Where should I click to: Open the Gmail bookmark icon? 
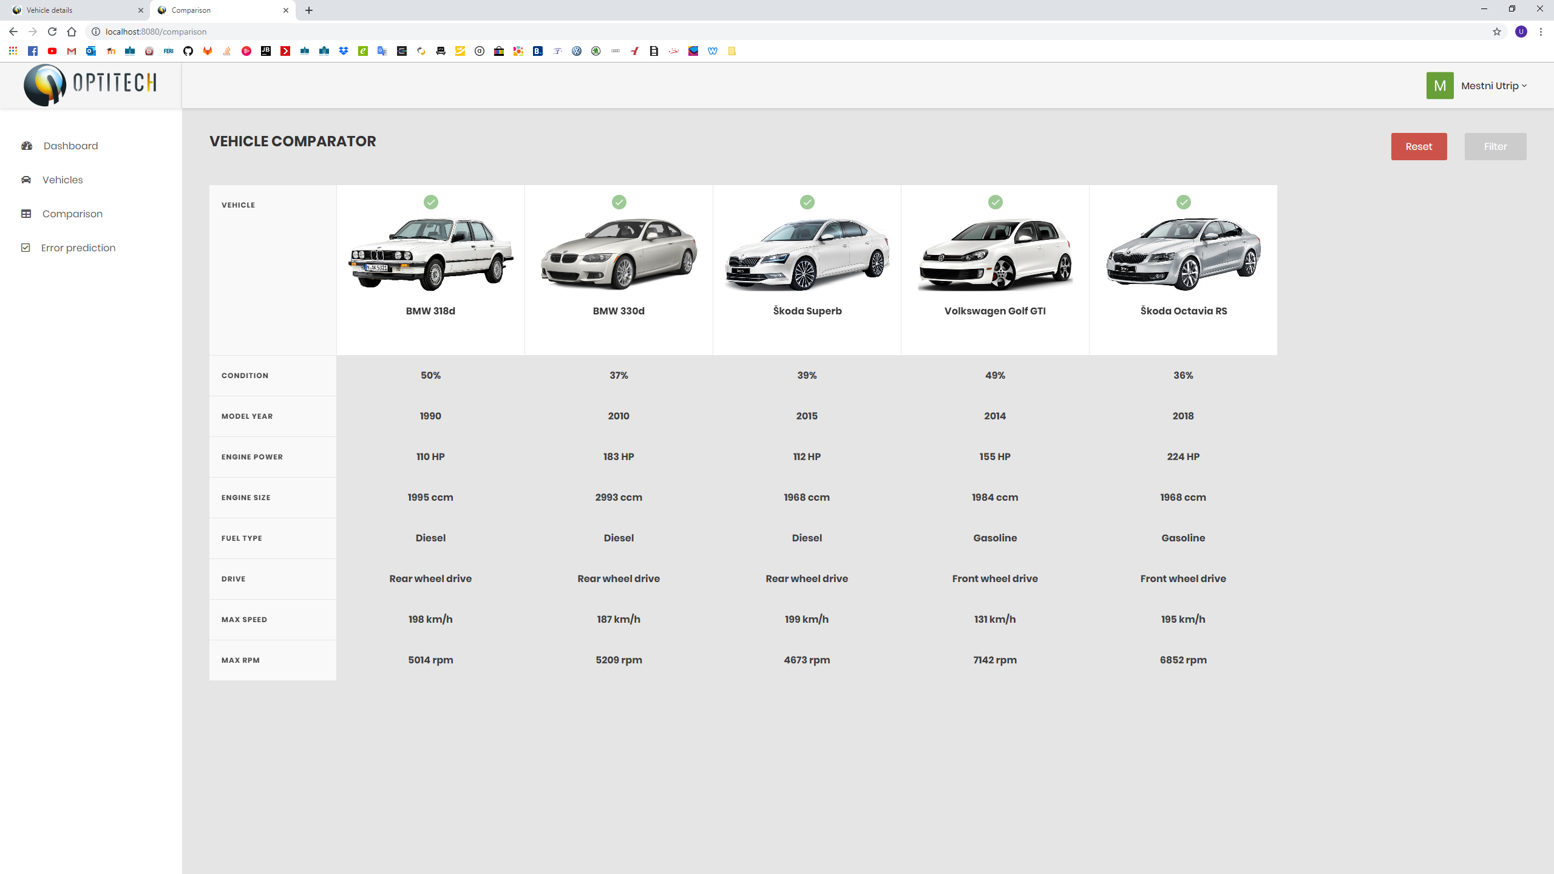tap(72, 51)
